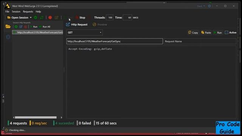The width and height of the screenshot is (242, 136).
Task: Click the Time seconds field
Action: point(127,18)
